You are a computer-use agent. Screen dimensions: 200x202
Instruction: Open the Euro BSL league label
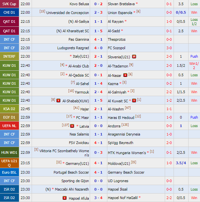click(9, 172)
